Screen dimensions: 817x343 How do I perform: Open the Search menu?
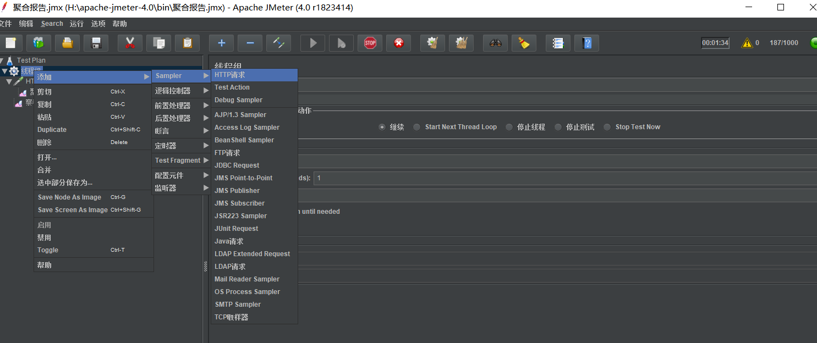(x=52, y=24)
